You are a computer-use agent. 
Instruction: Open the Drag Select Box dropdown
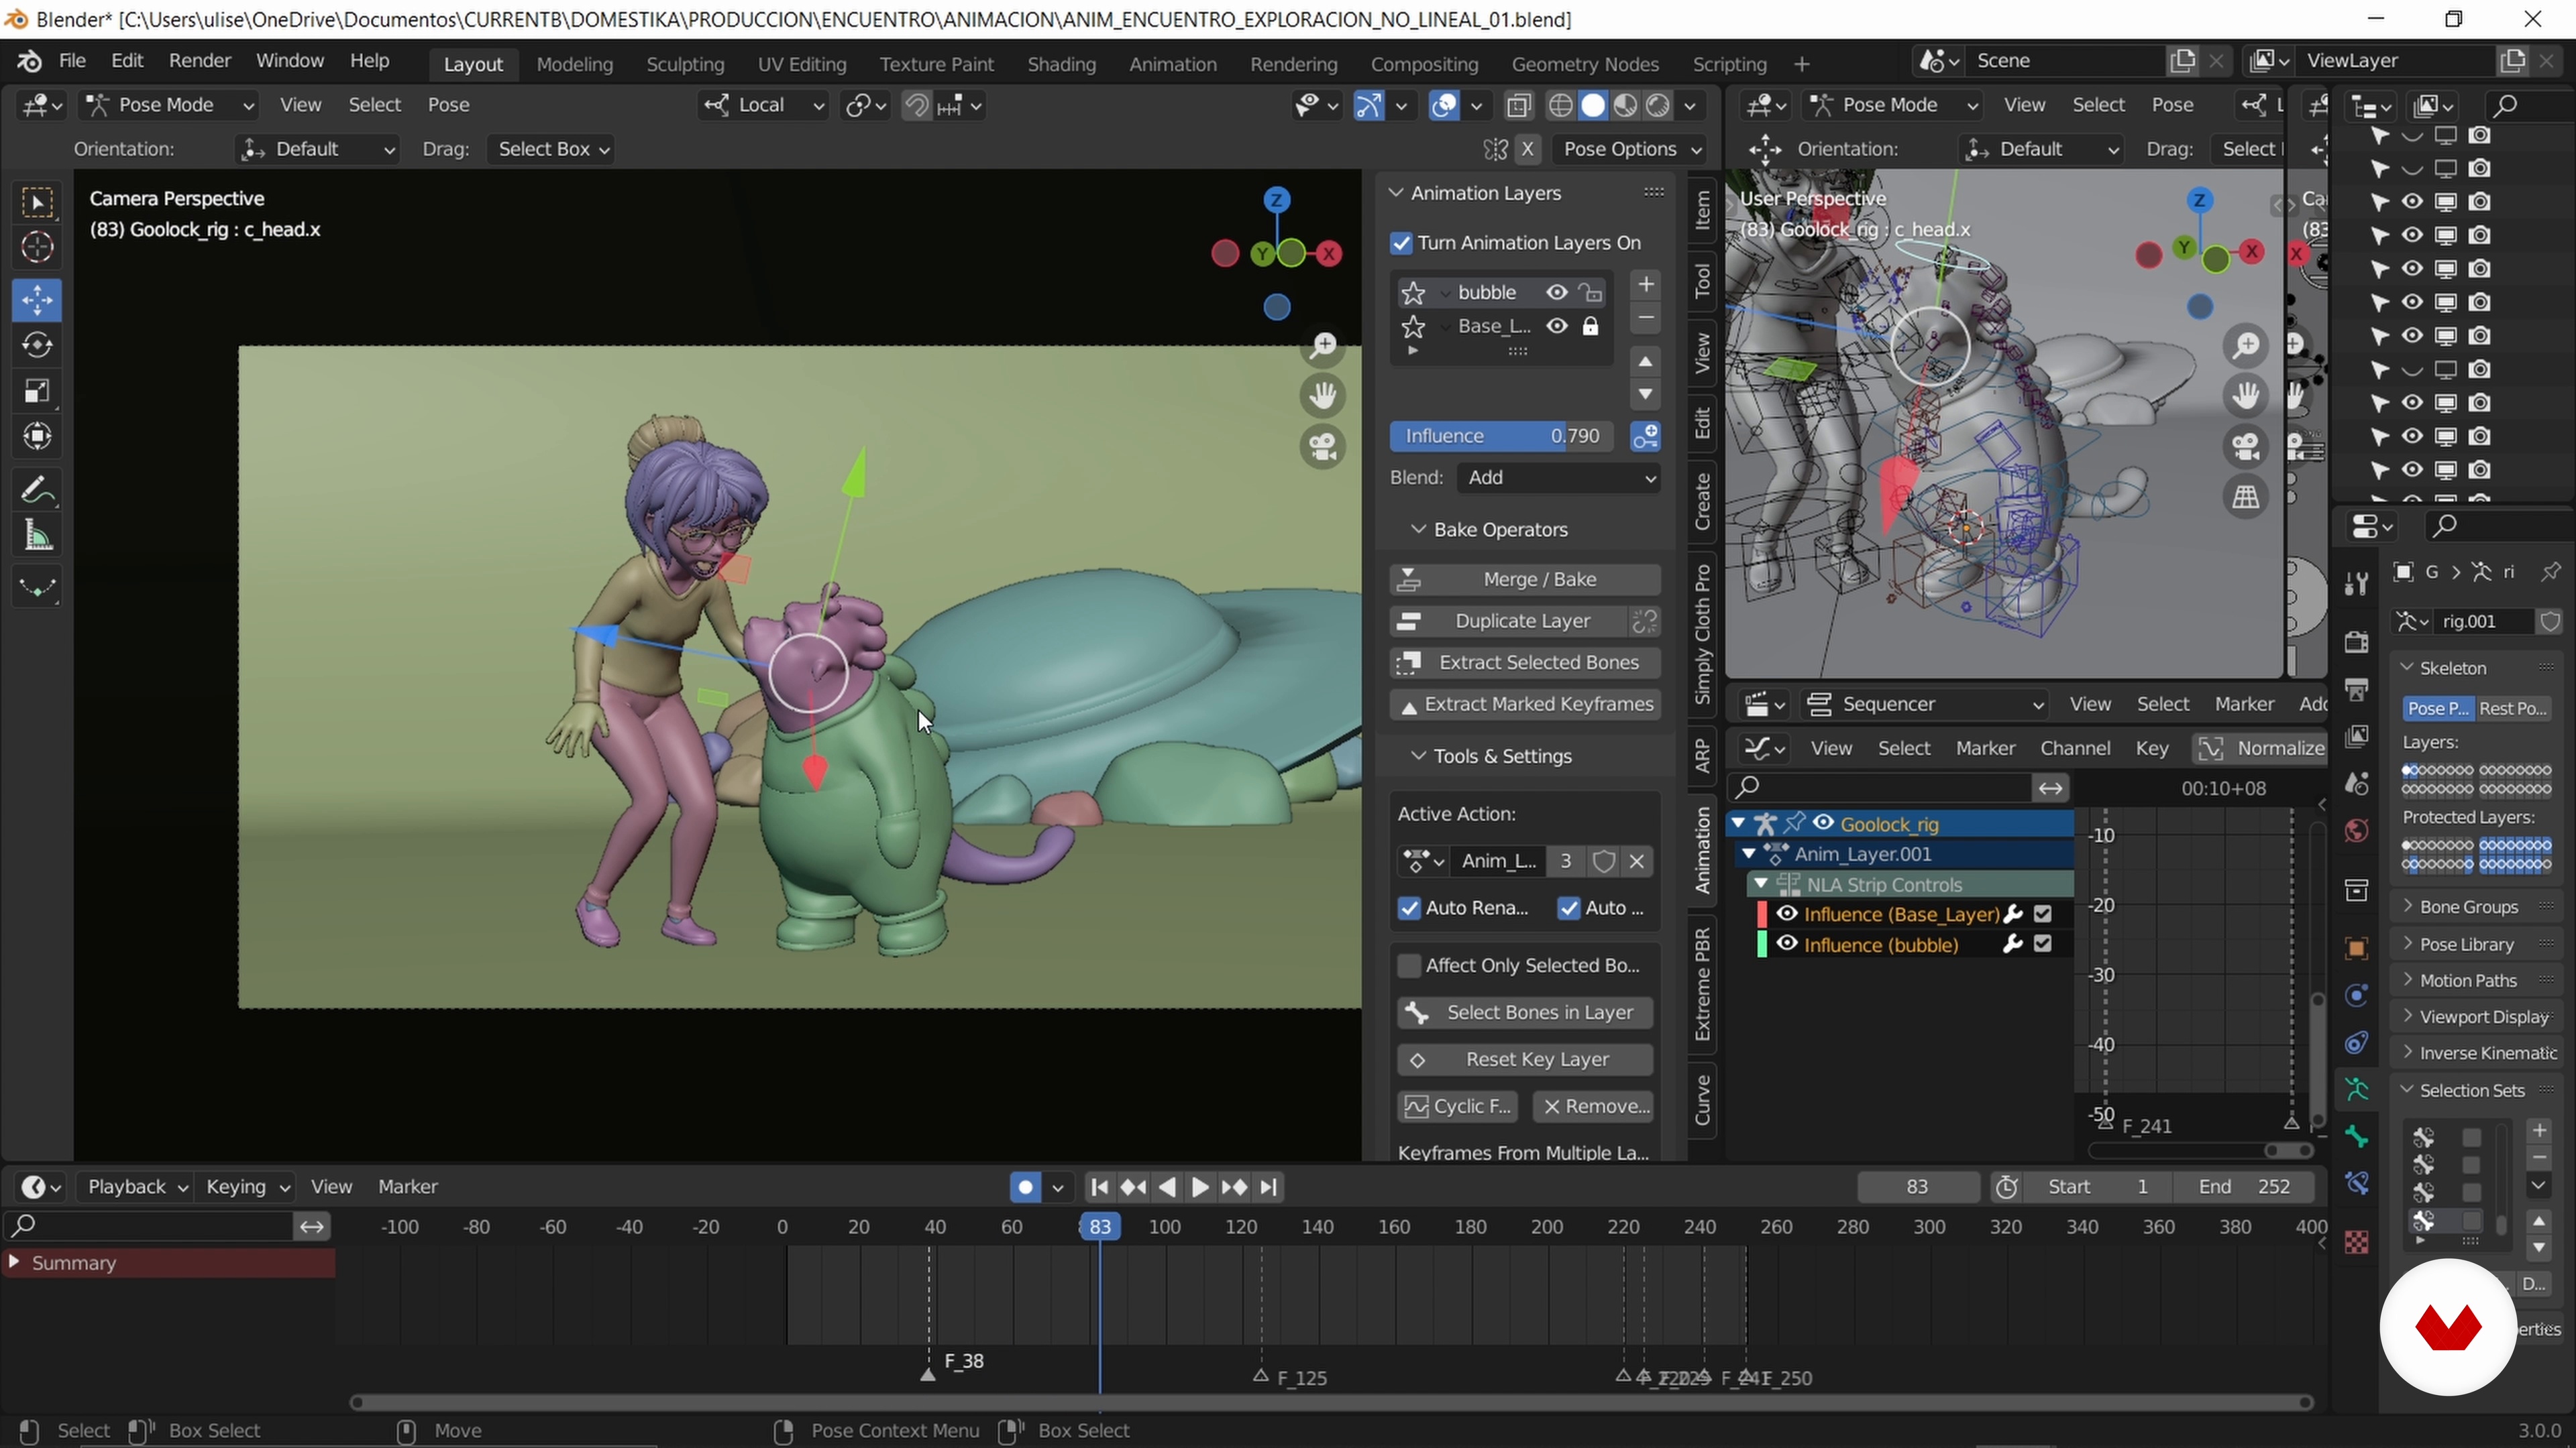coord(551,149)
